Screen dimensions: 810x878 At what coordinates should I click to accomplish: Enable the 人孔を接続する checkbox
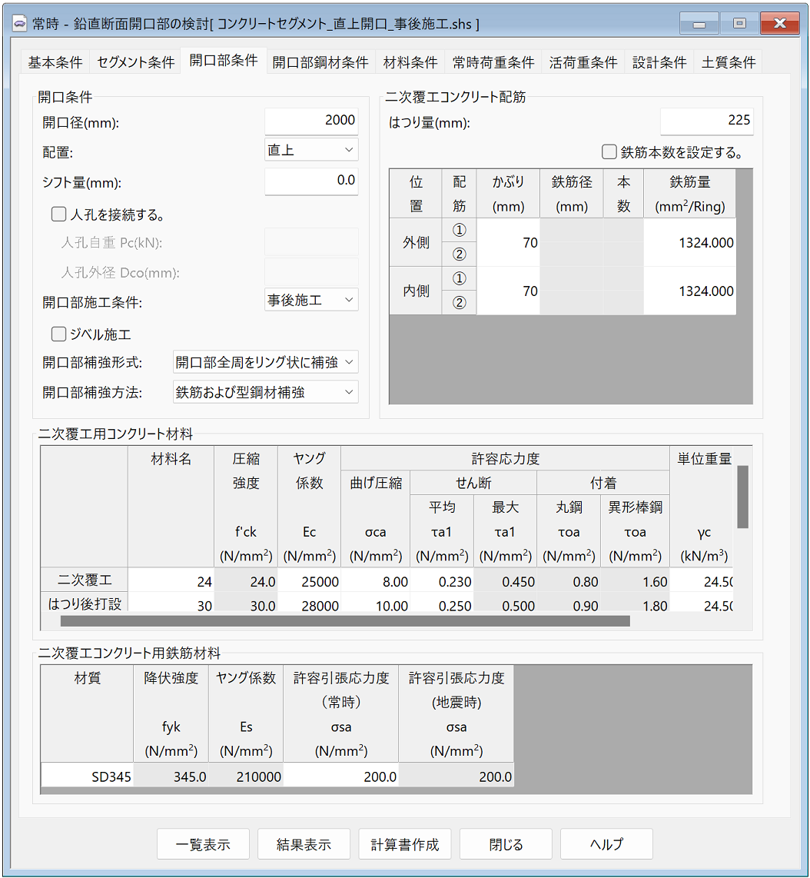(x=59, y=215)
